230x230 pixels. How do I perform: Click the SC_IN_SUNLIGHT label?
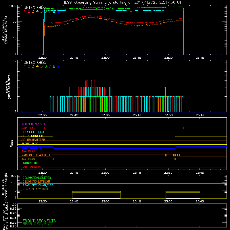click(x=33, y=136)
